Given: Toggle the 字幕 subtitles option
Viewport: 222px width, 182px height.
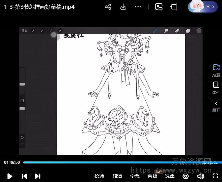Looking at the screenshot, I should coord(135,176).
